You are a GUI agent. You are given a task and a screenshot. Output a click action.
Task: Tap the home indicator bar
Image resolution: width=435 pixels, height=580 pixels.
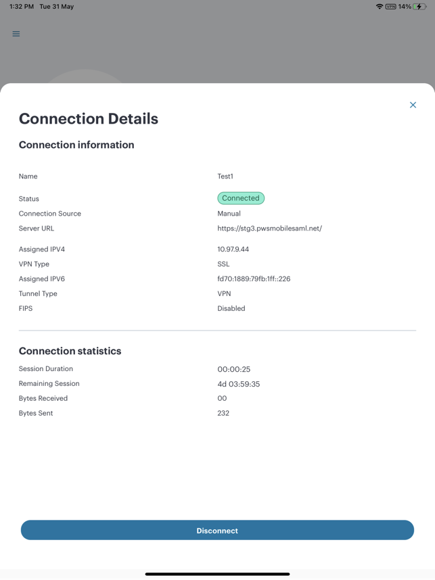click(x=217, y=574)
